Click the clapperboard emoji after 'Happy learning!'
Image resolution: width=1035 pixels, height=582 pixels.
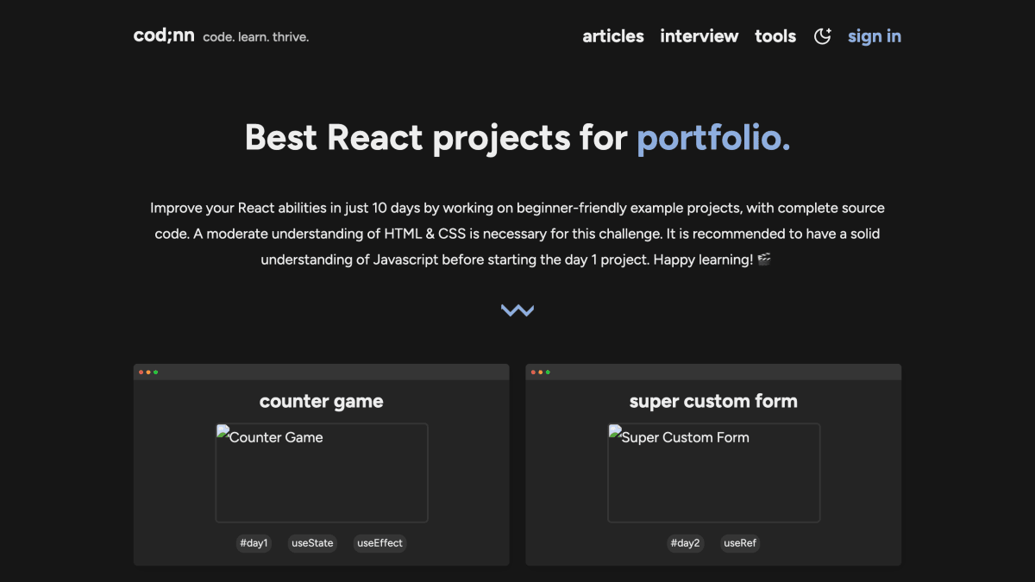tap(764, 260)
